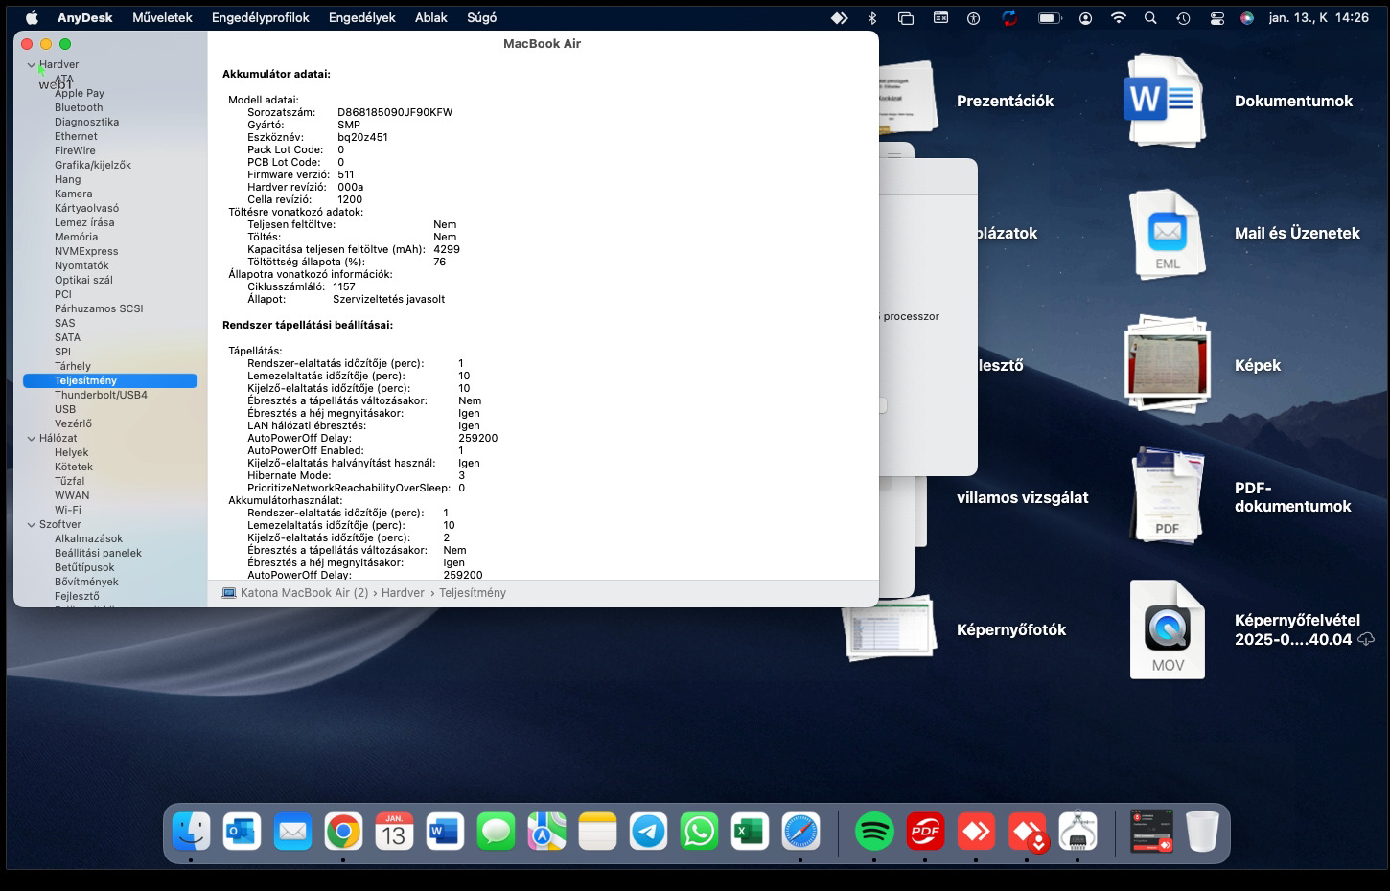Click the Bluetooth icon in the menu bar
The height and width of the screenshot is (891, 1390).
click(872, 18)
